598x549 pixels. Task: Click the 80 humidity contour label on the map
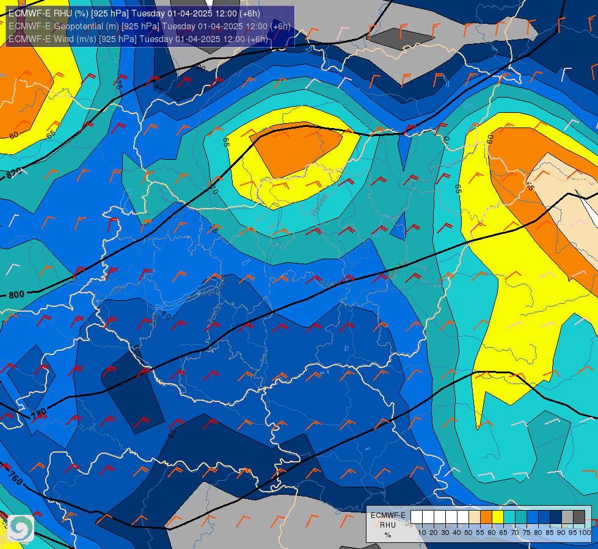pyautogui.click(x=165, y=315)
